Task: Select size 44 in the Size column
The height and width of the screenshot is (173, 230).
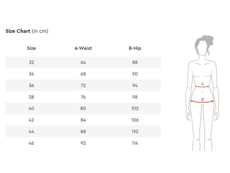Action: (31, 131)
